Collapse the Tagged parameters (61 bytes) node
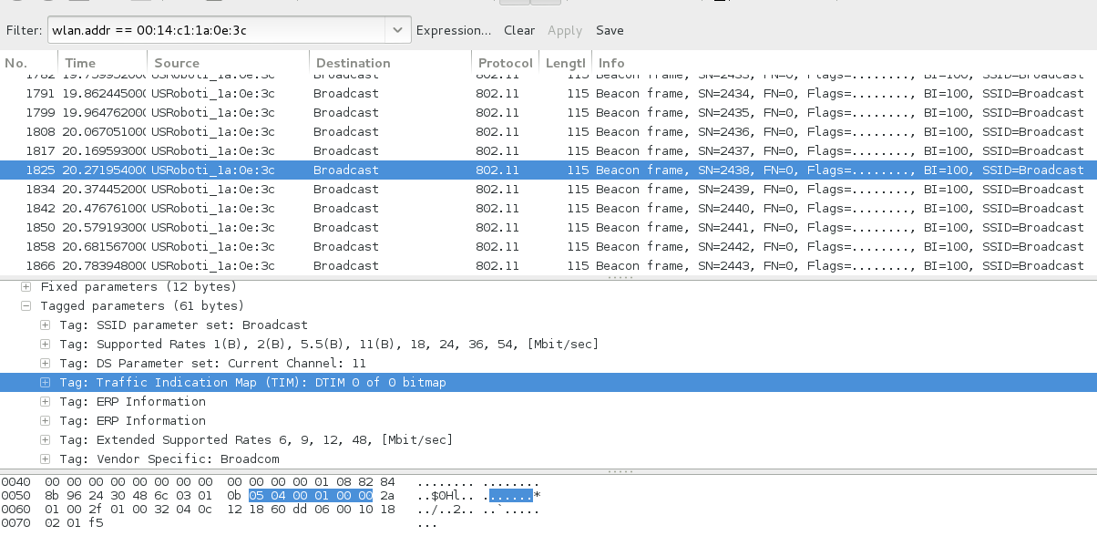The height and width of the screenshot is (536, 1097). pos(26,306)
